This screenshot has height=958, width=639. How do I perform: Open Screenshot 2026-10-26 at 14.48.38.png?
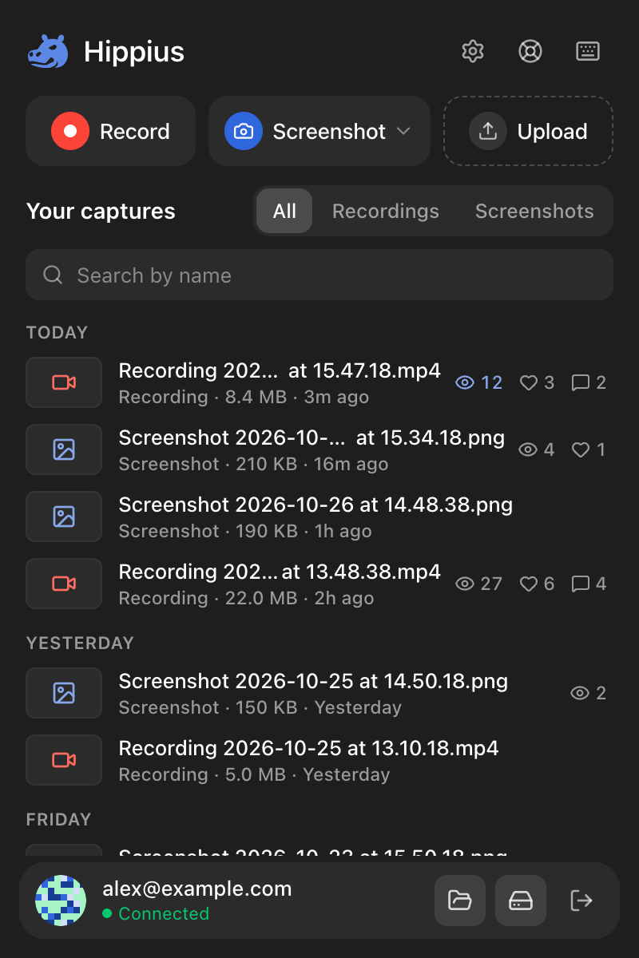316,505
